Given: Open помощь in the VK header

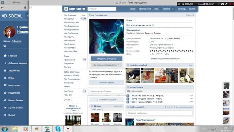Looking at the screenshot, I should coord(182,9).
